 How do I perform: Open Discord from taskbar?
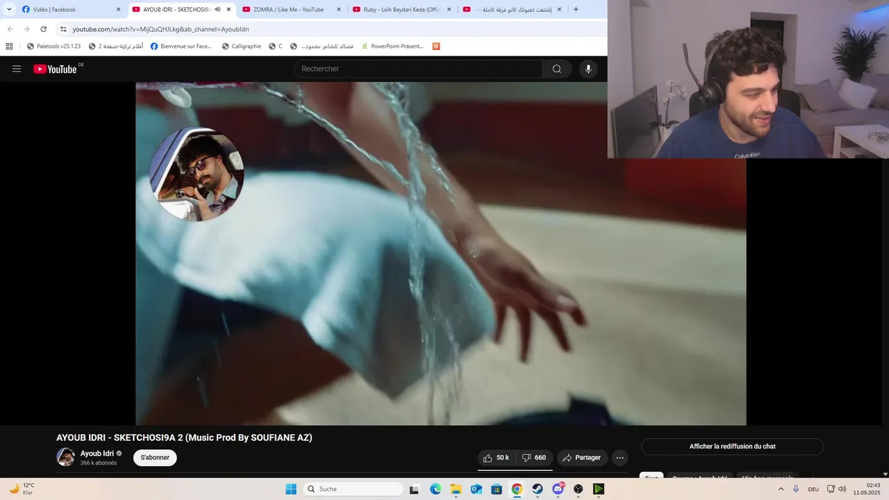558,489
